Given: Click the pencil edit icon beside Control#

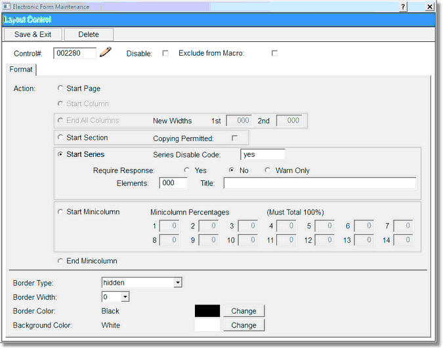Looking at the screenshot, I should tap(106, 52).
